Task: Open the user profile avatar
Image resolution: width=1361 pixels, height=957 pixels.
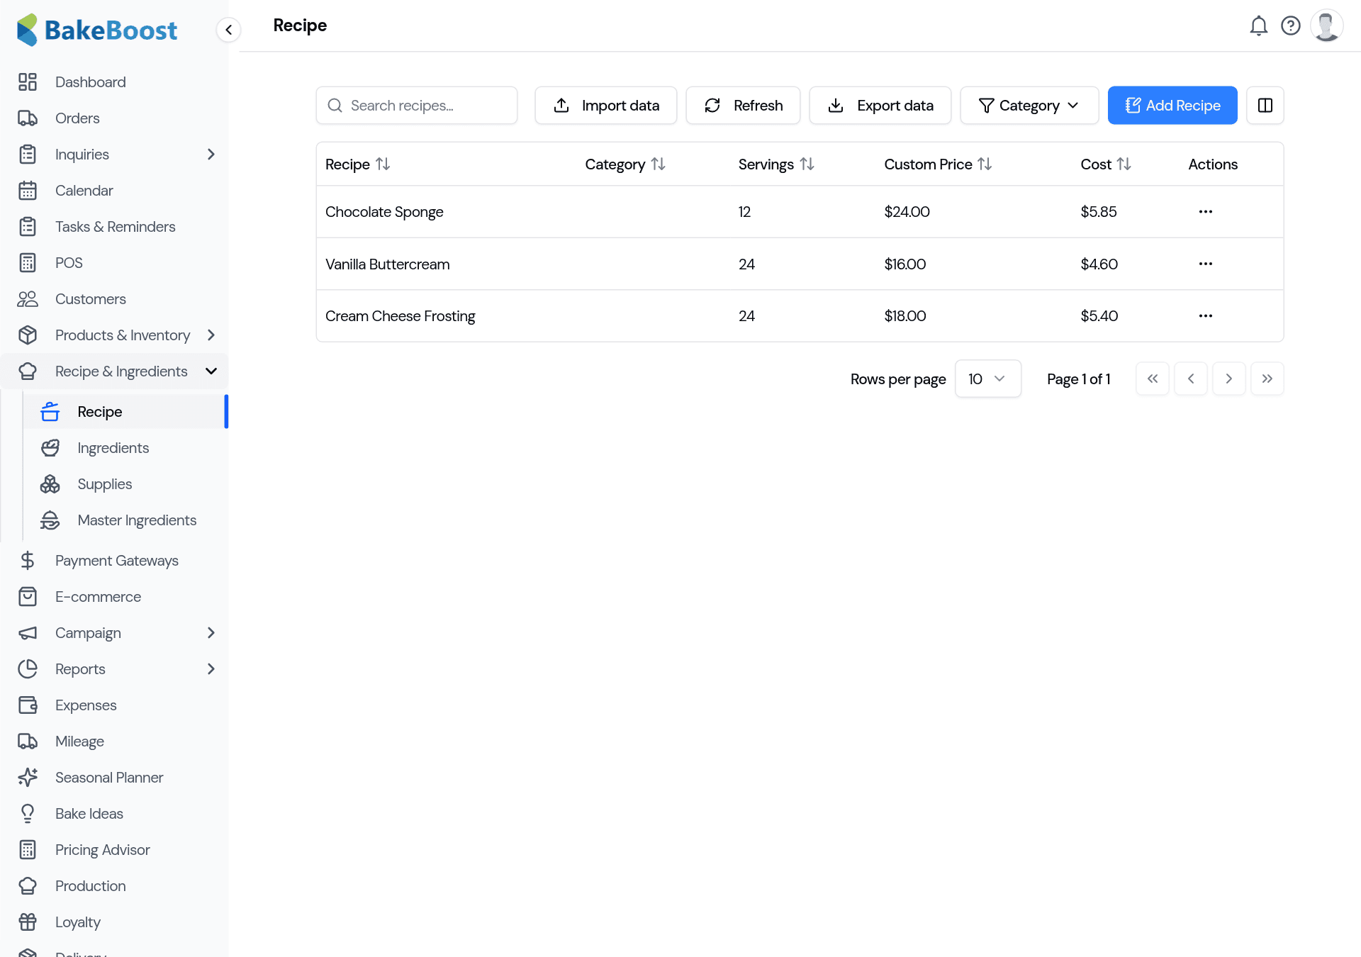Action: click(1326, 26)
